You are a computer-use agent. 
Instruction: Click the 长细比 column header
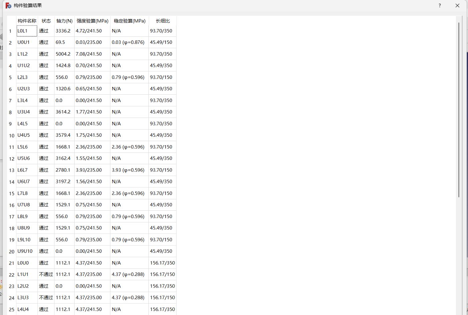(x=162, y=21)
